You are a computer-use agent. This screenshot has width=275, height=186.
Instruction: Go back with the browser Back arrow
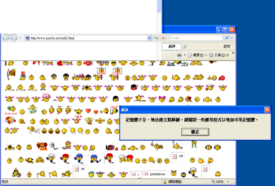[6, 38]
